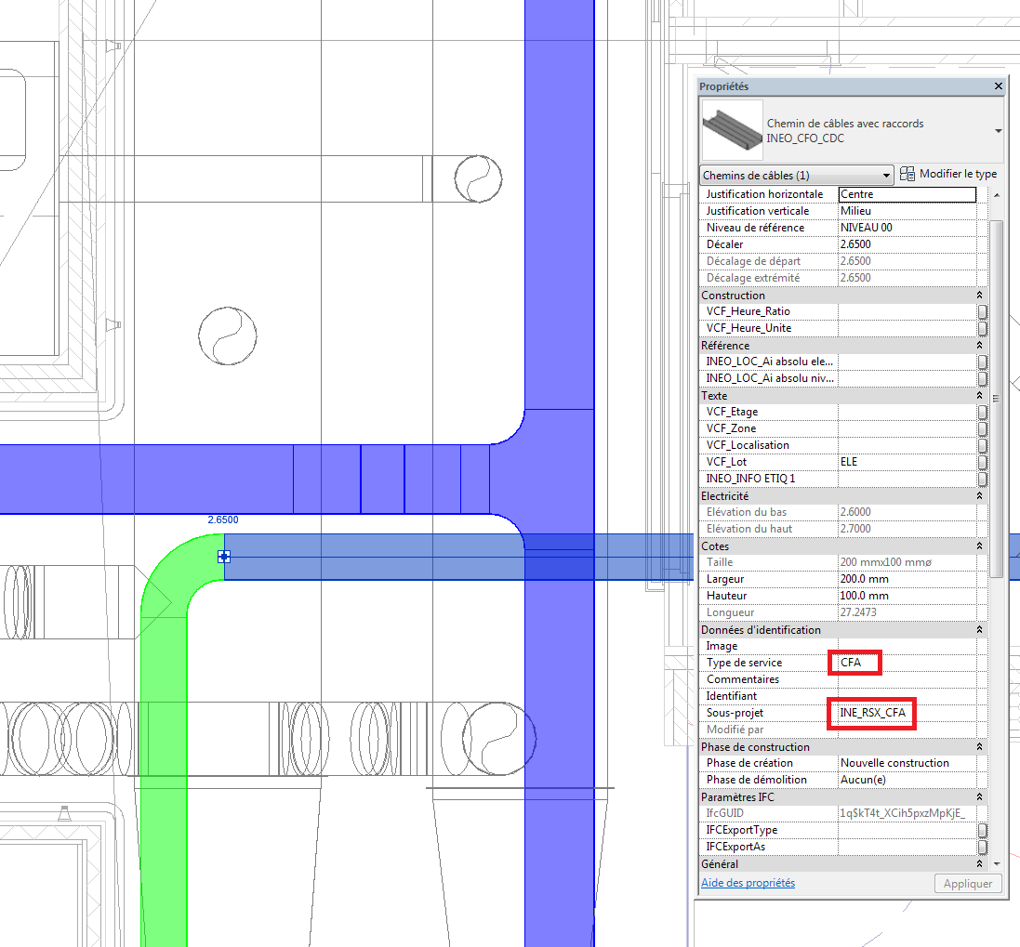The height and width of the screenshot is (947, 1020).
Task: Click the associate button beside INEO_INFO ETIQ 1
Action: (x=982, y=479)
